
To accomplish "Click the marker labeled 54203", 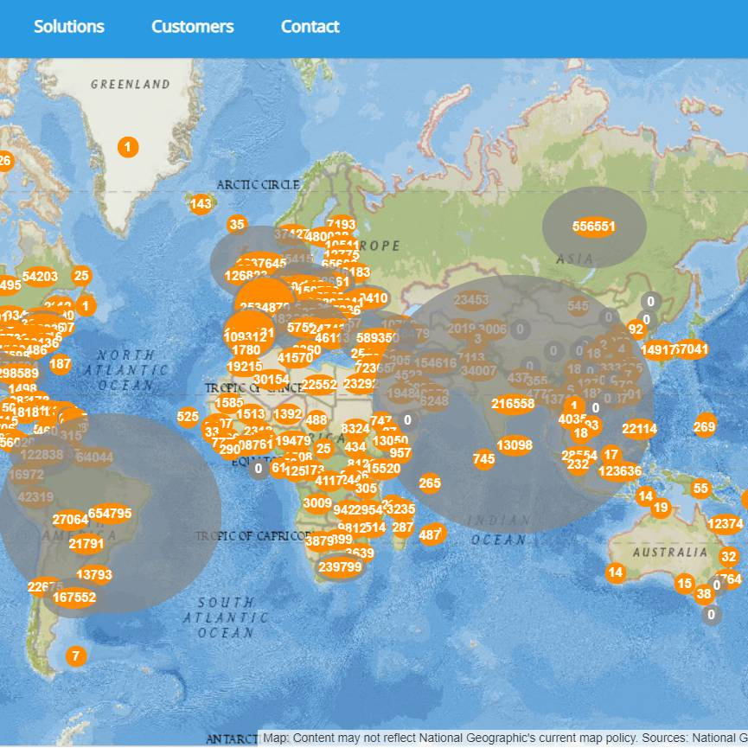I will point(40,277).
